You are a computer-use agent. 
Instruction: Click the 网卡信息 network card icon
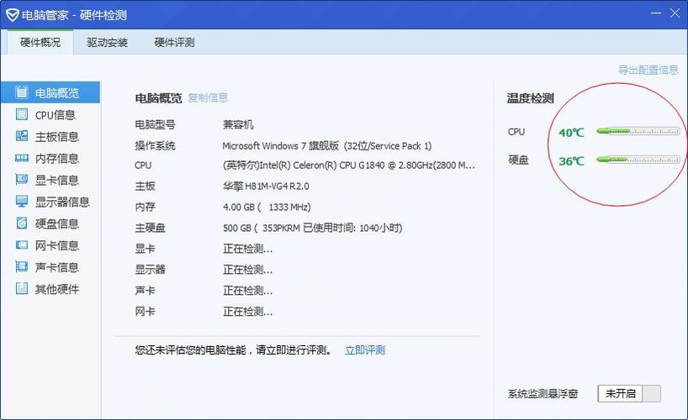point(22,244)
